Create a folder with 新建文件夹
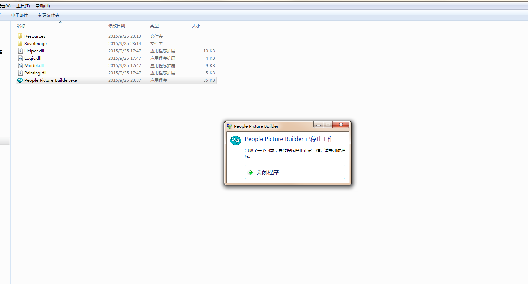This screenshot has width=528, height=284. 49,15
